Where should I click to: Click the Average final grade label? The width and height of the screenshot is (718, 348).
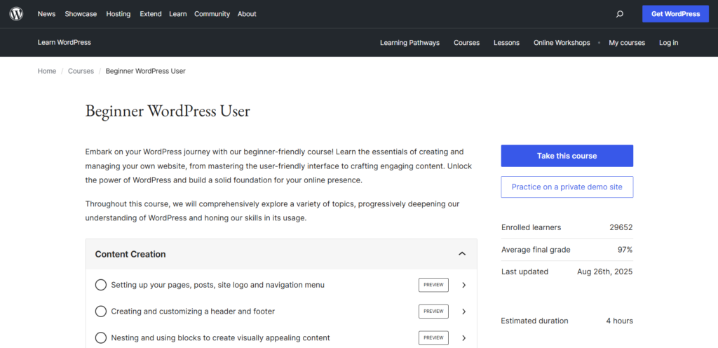pyautogui.click(x=536, y=250)
